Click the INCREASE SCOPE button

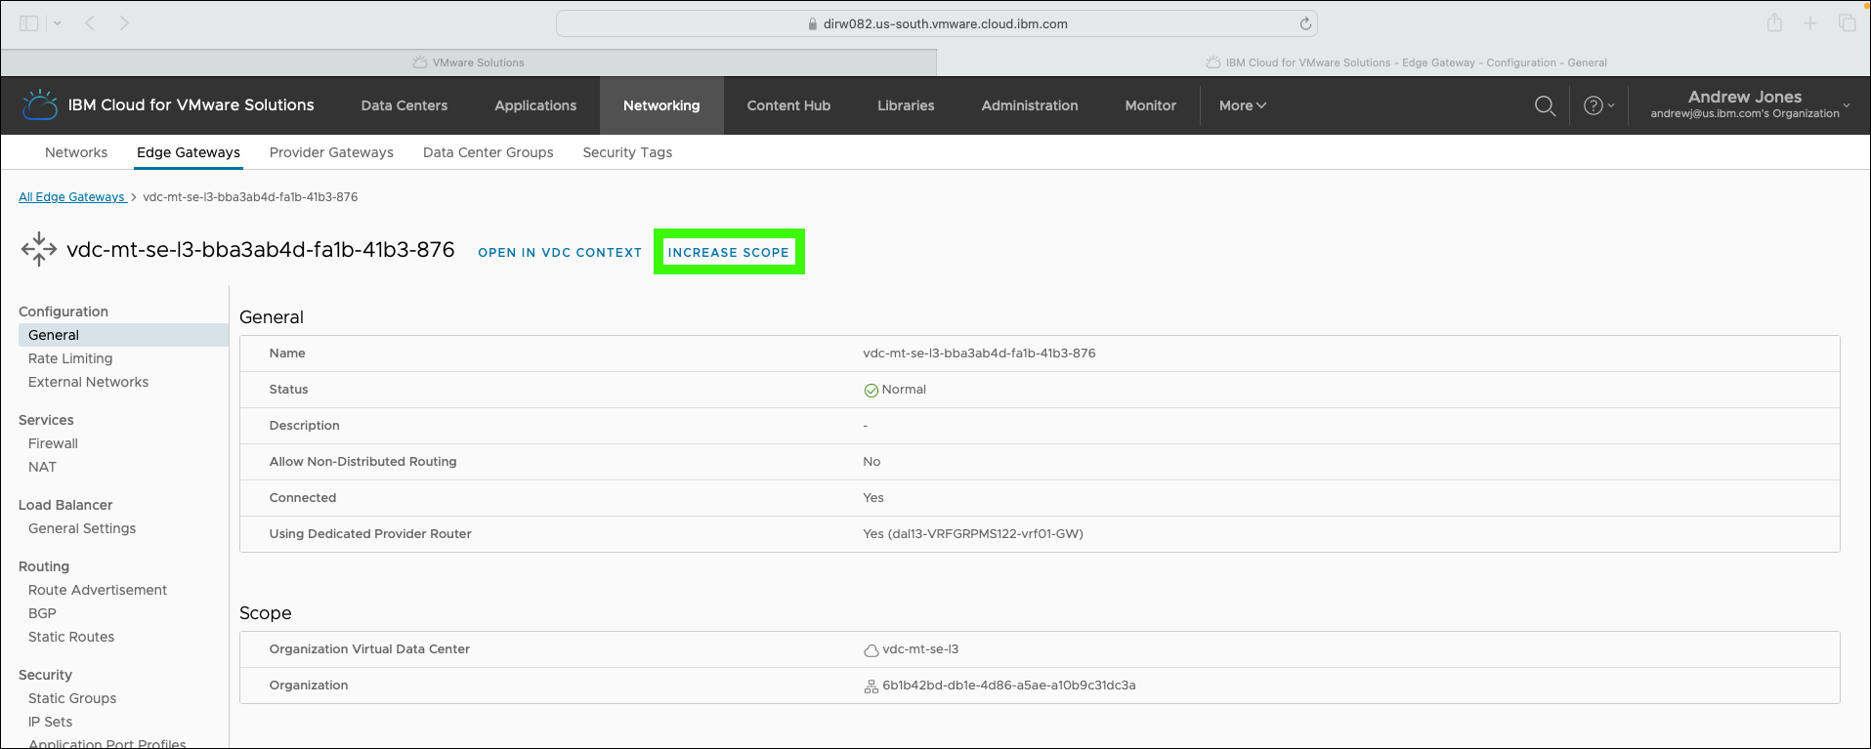729,252
